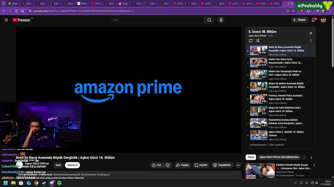Select Aşkın Gücü Official adlı yükleyiciden chip
Viewport: 334px width, 187px height.
point(279,157)
